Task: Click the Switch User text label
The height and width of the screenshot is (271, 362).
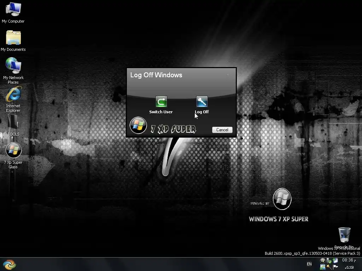Action: coord(161,112)
